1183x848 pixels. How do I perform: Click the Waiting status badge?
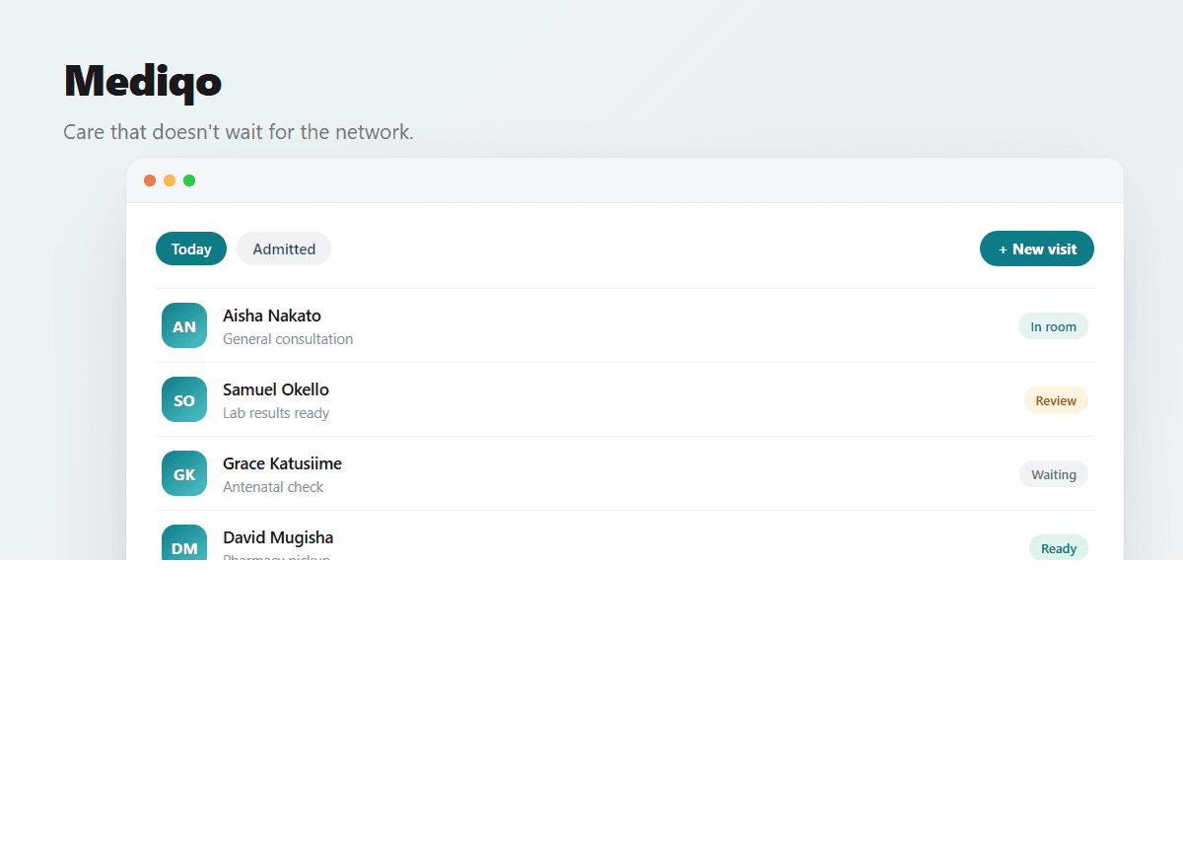[x=1054, y=474]
